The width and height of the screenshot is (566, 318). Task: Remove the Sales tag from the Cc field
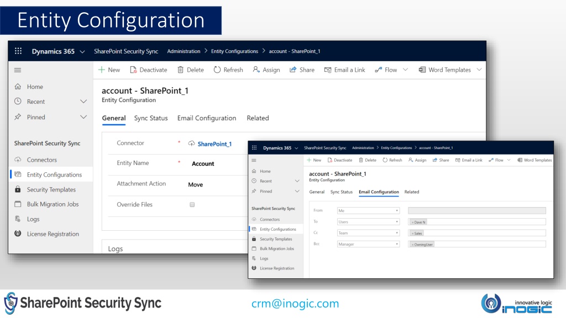point(412,234)
